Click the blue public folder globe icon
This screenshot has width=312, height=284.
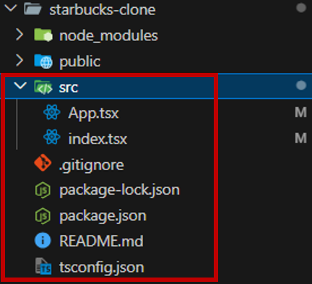[x=43, y=61]
